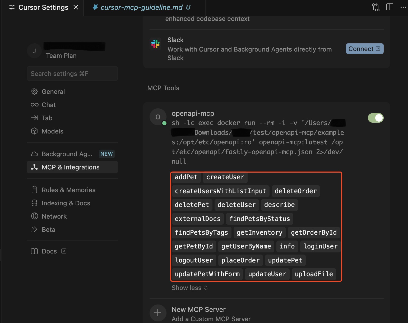The image size is (408, 323).
Task: Open Chat settings section
Action: coord(72,105)
